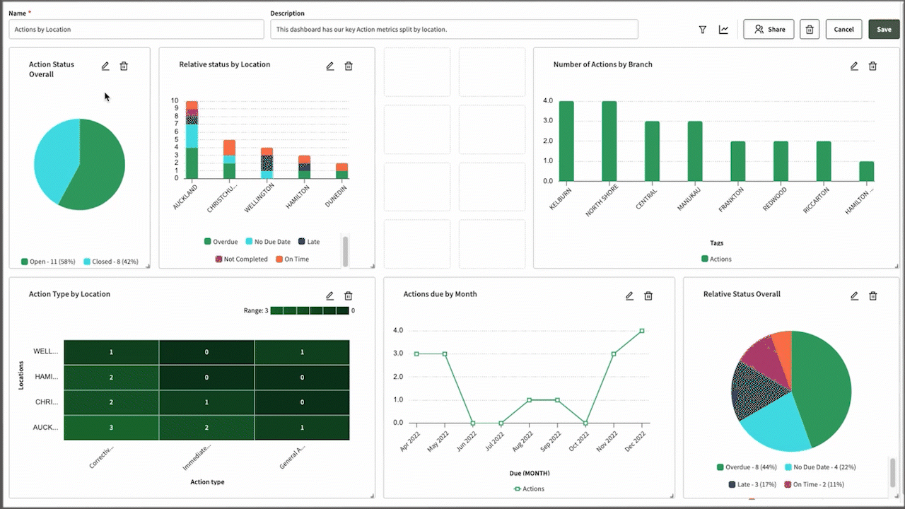Delete the Relative status by Location widget

(349, 66)
